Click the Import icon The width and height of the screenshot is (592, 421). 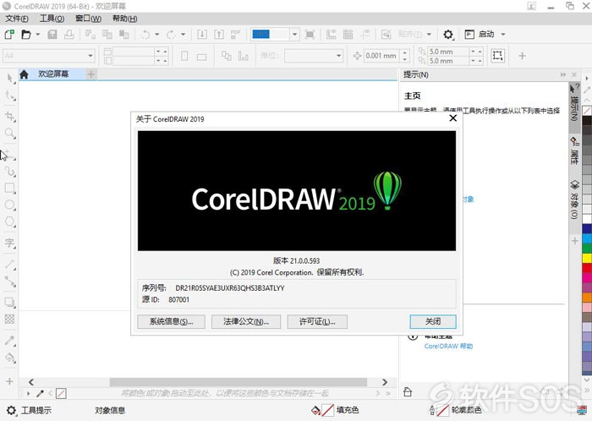202,35
